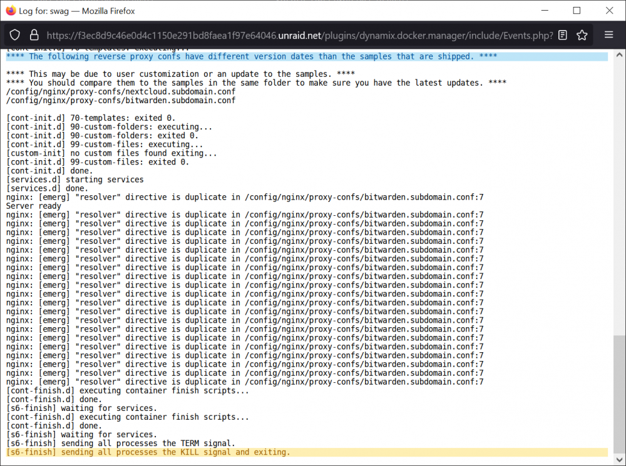Viewport: 626px width, 466px height.
Task: Click 'This may be due to user customization' line
Action: coord(180,74)
